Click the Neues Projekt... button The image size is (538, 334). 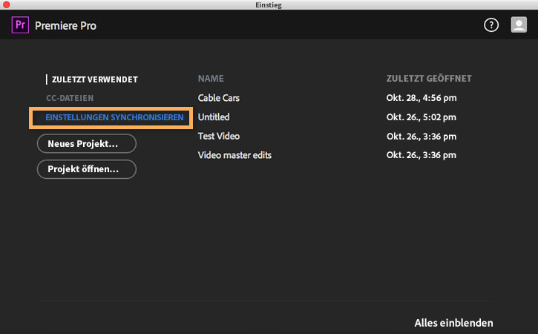[87, 143]
